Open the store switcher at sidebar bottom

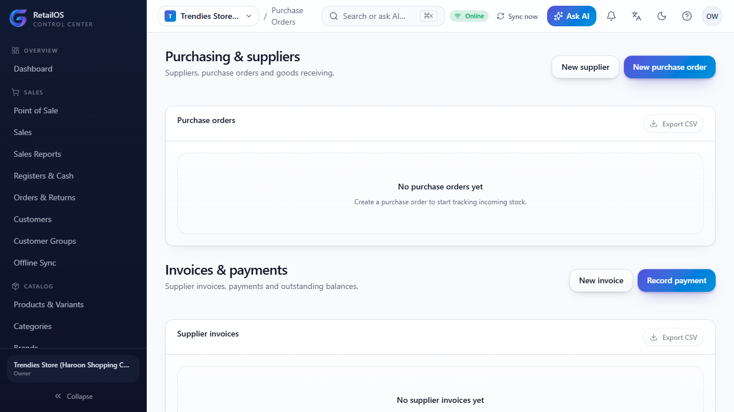click(x=73, y=369)
